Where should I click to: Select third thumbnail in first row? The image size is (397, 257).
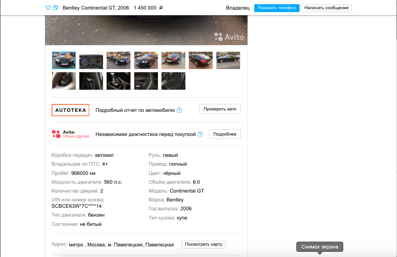119,60
